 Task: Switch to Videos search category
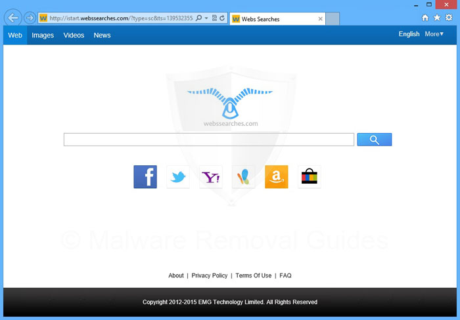74,35
